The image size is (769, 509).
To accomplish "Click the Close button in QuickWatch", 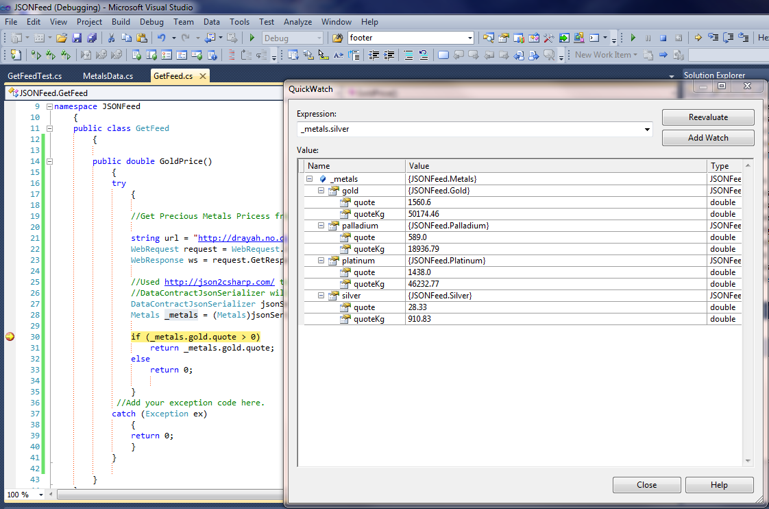I will 646,485.
